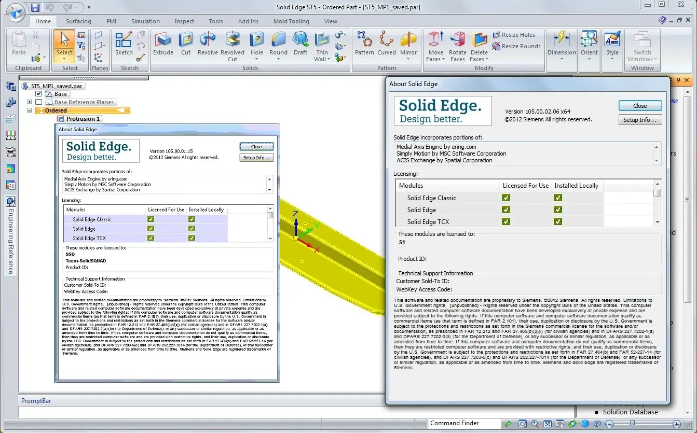Click the zoom in plus button
Image resolution: width=697 pixels, height=433 pixels.
tap(677, 424)
